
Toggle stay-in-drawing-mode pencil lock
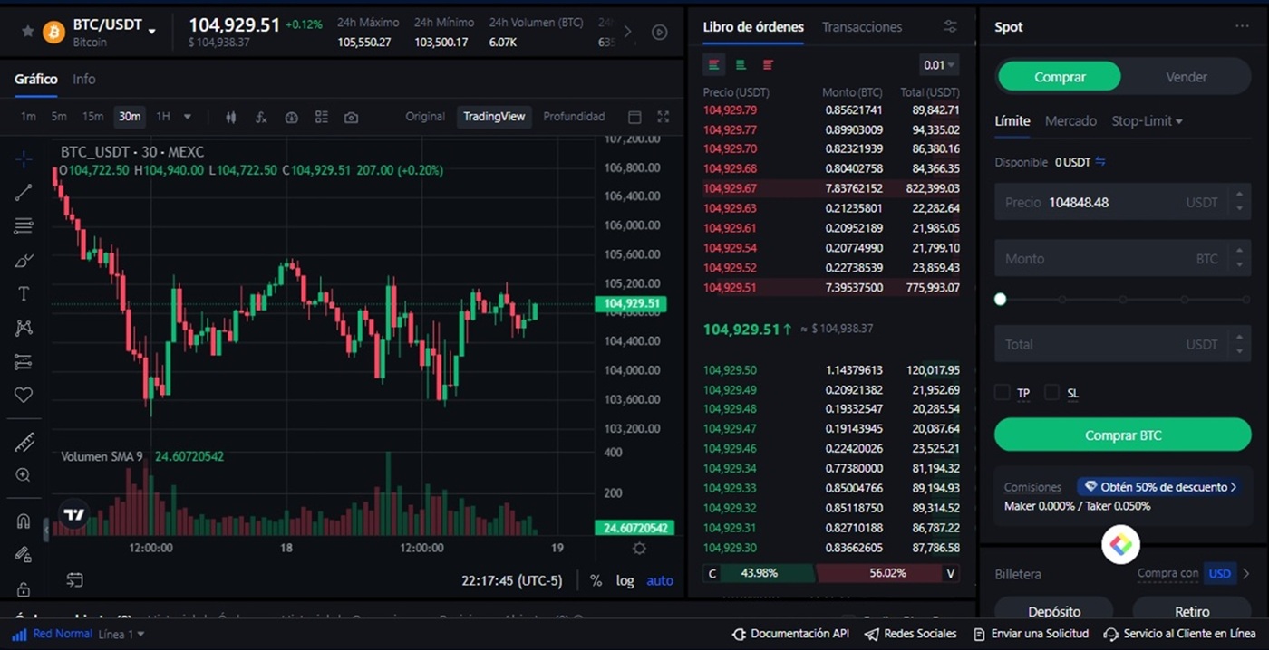24,555
